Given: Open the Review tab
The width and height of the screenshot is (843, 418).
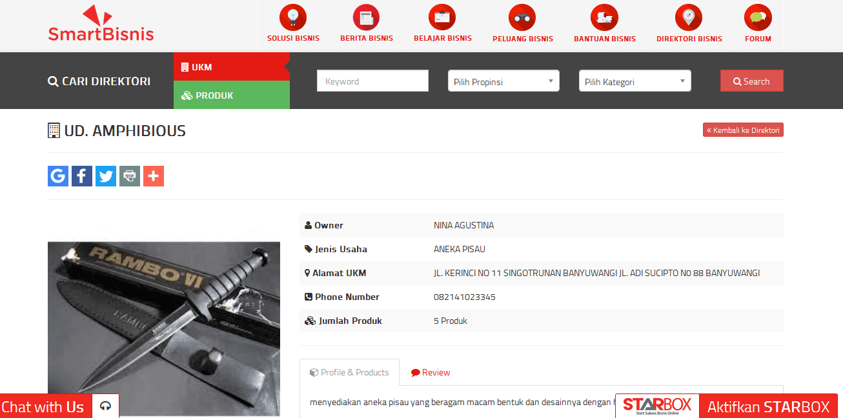Looking at the screenshot, I should [x=431, y=372].
